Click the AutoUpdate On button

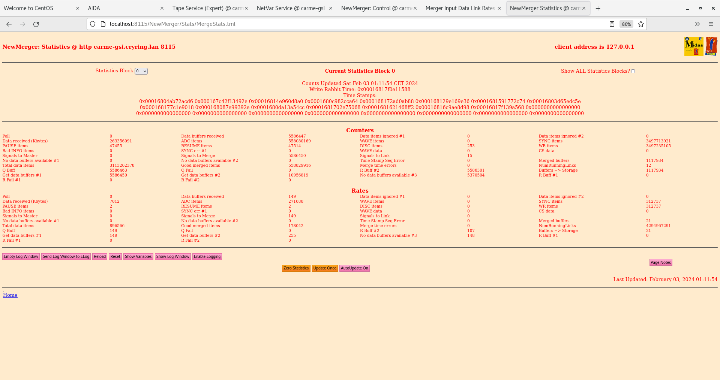pos(354,268)
